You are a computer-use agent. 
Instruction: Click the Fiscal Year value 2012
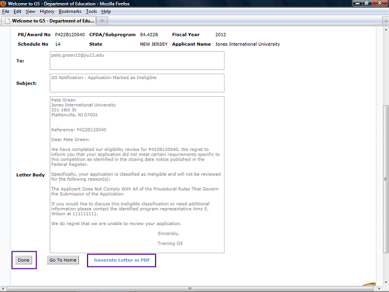[x=221, y=35]
